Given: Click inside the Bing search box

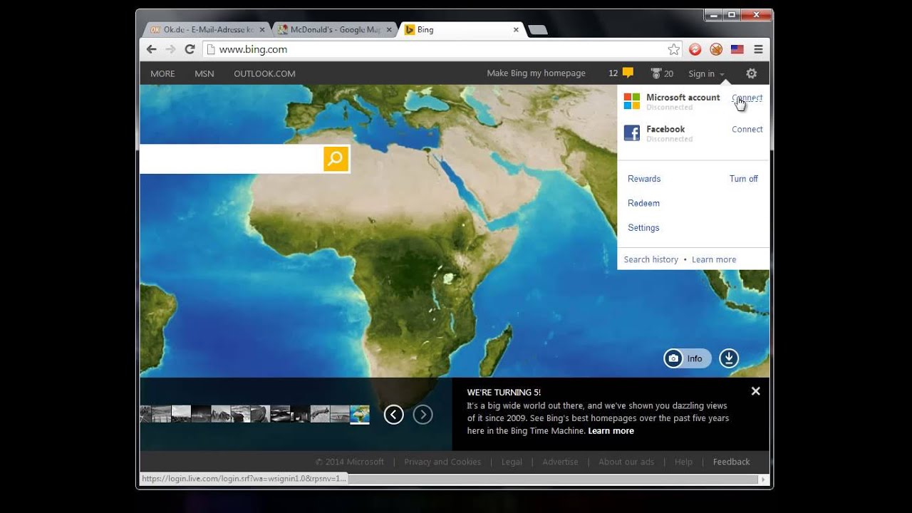Looking at the screenshot, I should (232, 159).
